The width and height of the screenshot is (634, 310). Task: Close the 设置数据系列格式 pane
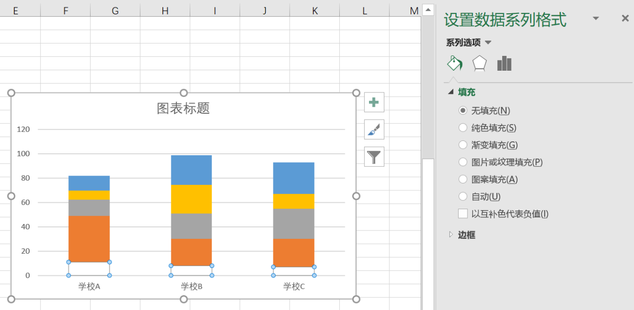pyautogui.click(x=625, y=18)
